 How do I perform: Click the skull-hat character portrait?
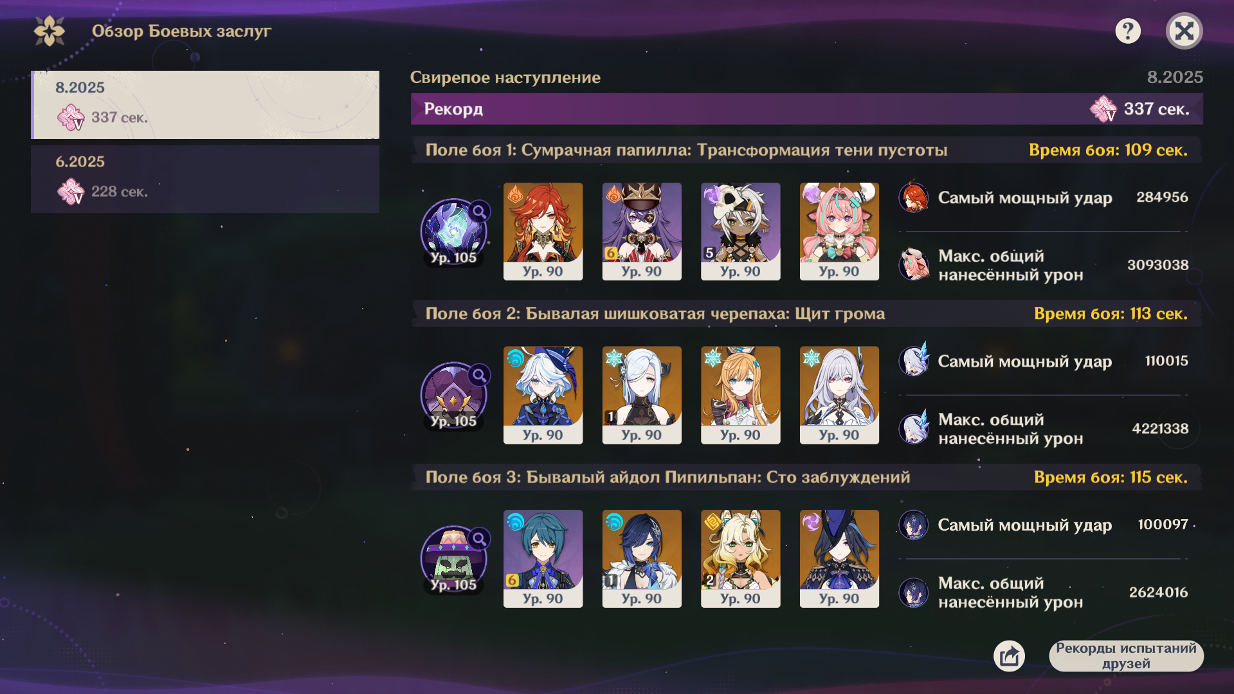point(740,232)
